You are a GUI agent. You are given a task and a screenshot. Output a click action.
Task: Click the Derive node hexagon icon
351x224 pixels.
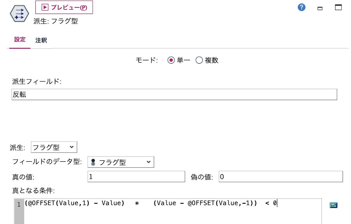(19, 14)
